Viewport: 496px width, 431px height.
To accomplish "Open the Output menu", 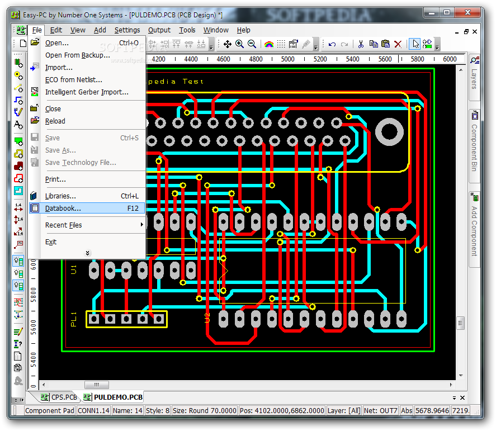I will tap(159, 30).
